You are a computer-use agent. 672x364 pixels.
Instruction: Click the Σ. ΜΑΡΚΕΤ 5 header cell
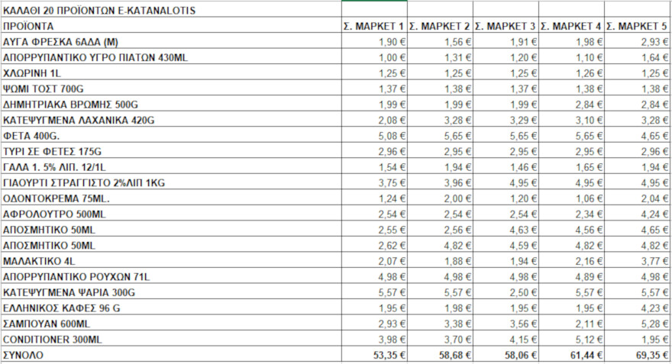click(x=638, y=26)
